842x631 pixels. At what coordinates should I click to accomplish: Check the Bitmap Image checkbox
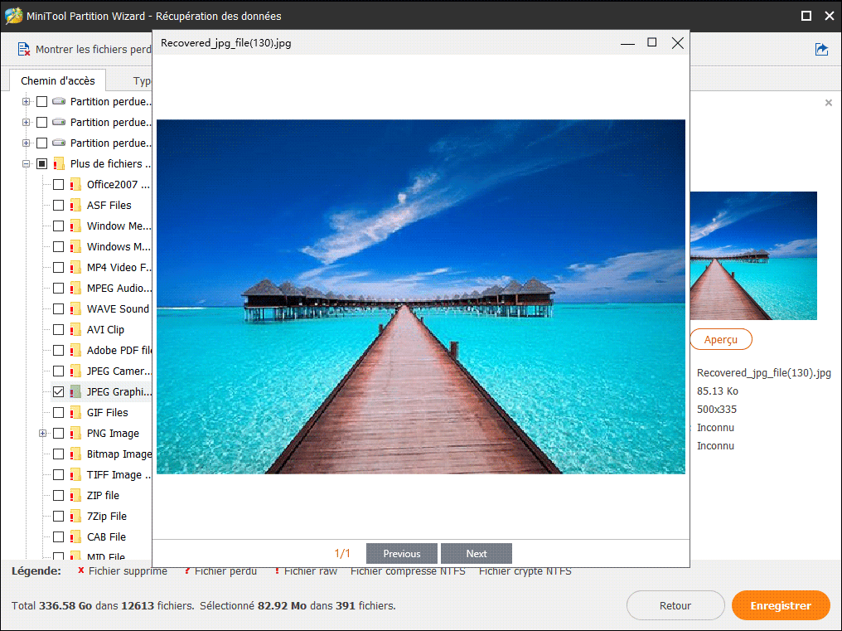(x=59, y=454)
